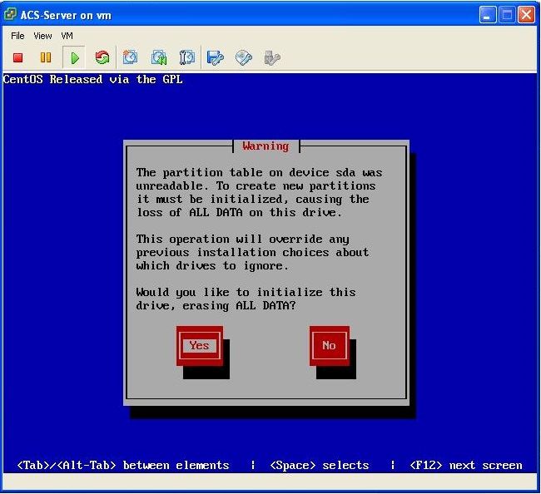Image resolution: width=541 pixels, height=494 pixels.
Task: Click the floppy drive connection icon
Action: coord(216,57)
